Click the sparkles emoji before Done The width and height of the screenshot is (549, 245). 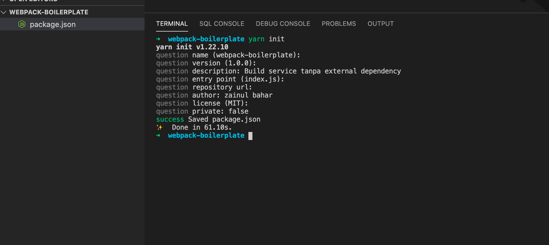159,127
